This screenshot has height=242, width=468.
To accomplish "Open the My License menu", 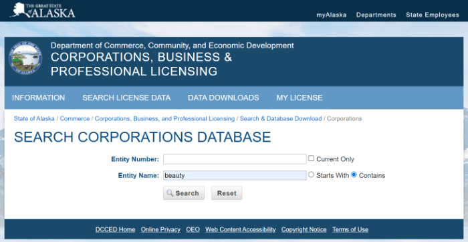I will click(x=300, y=98).
